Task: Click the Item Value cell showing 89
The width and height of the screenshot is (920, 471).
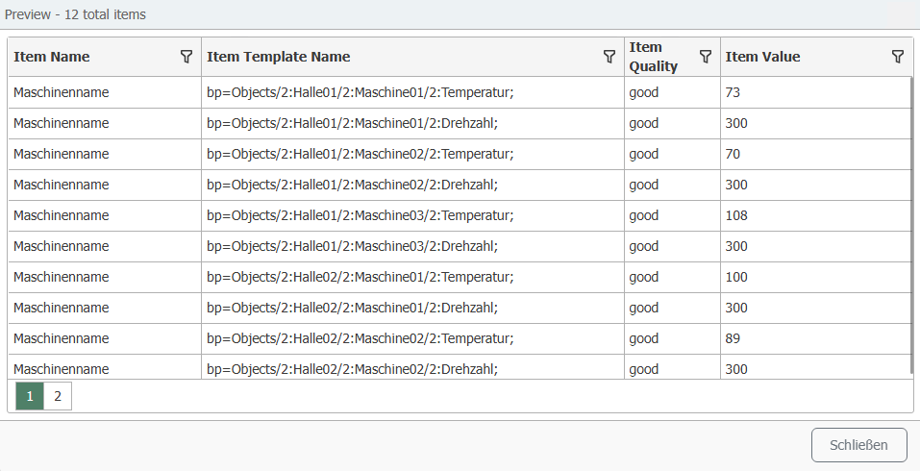Action: [734, 338]
